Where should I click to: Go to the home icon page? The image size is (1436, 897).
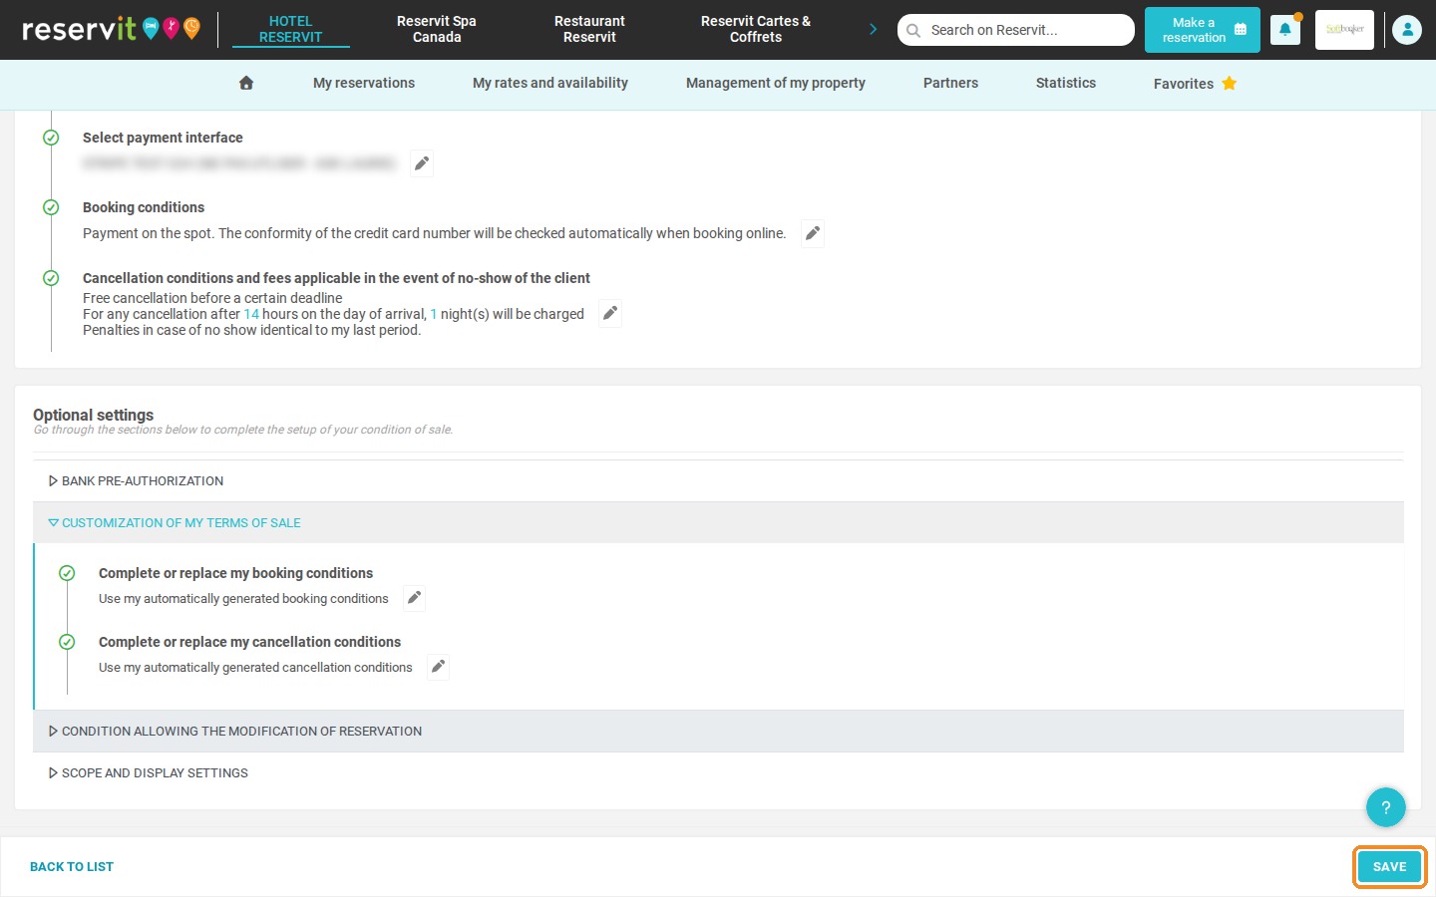click(246, 83)
